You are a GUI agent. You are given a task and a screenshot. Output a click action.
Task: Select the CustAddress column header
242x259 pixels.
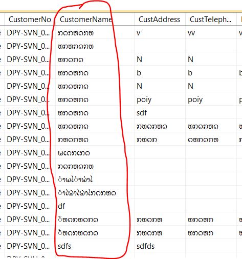coord(160,19)
